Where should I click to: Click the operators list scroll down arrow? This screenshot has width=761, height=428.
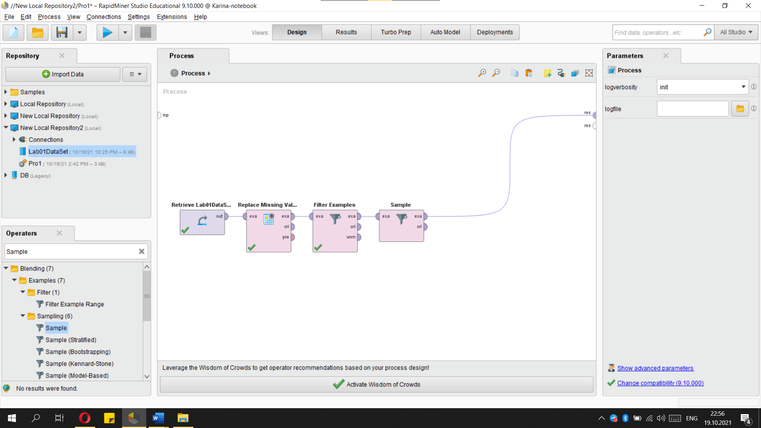[147, 376]
